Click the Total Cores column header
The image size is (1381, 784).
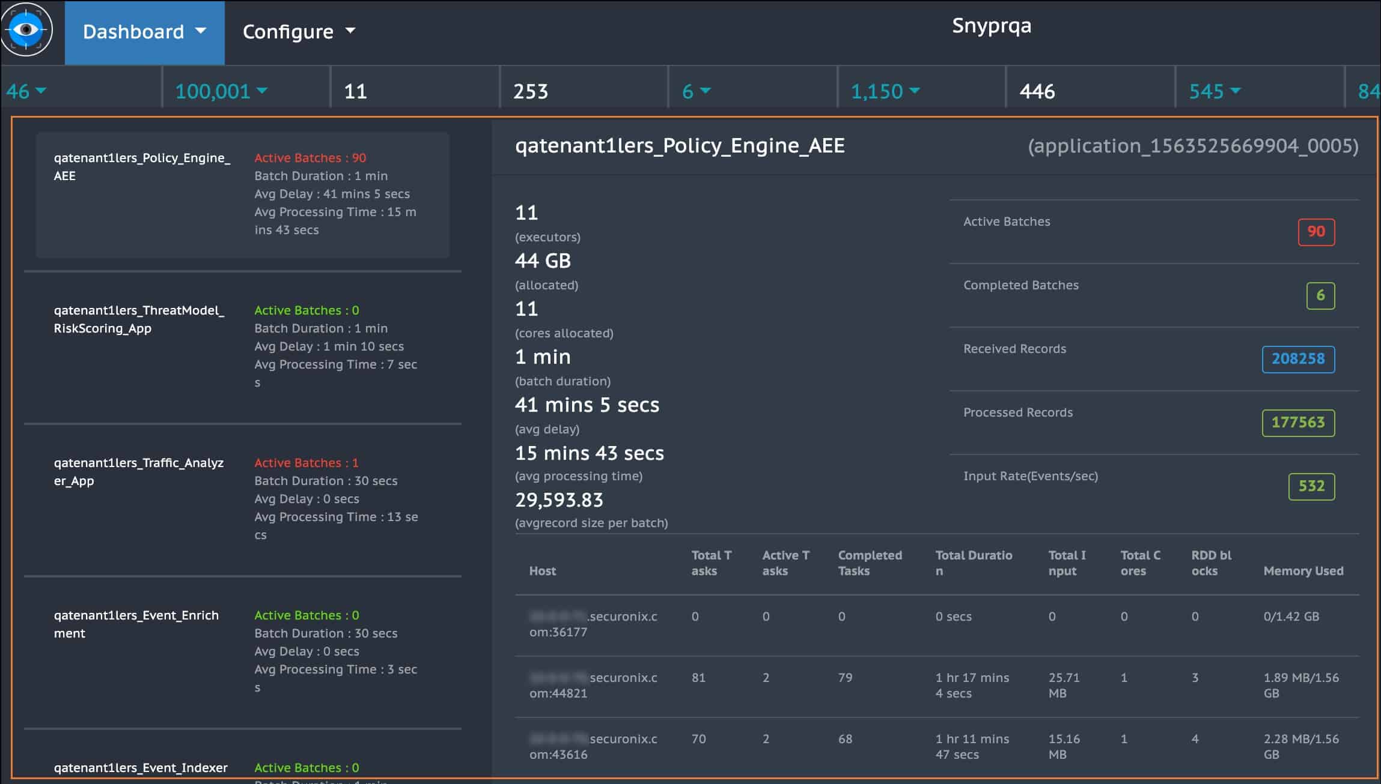pyautogui.click(x=1140, y=563)
